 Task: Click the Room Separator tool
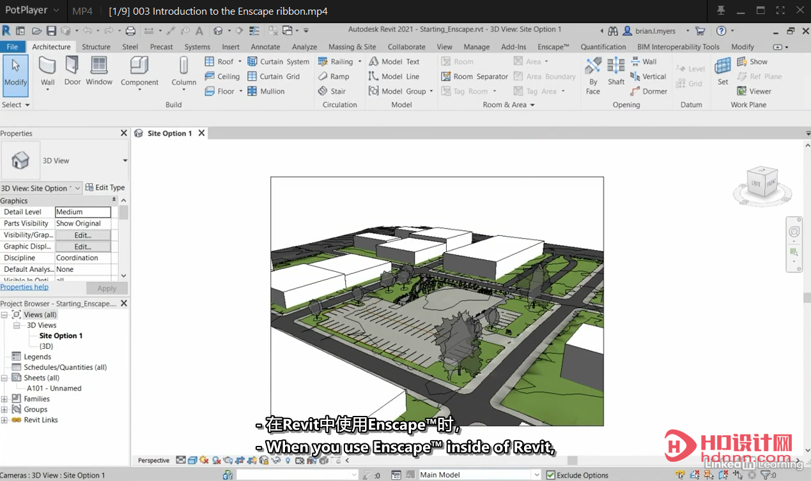coord(475,77)
